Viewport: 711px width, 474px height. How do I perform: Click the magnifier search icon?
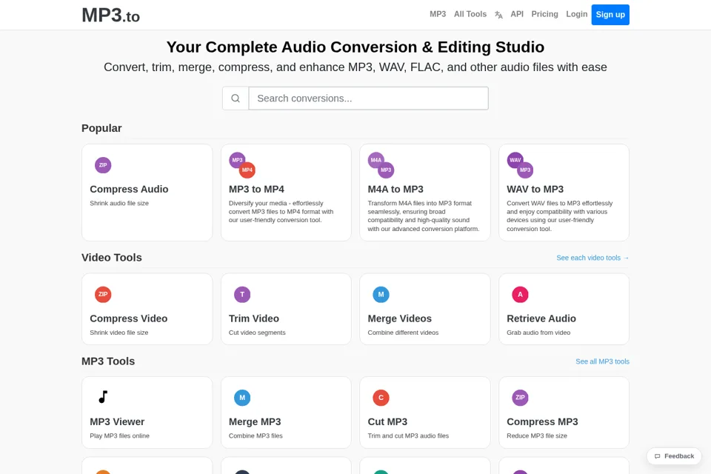236,99
